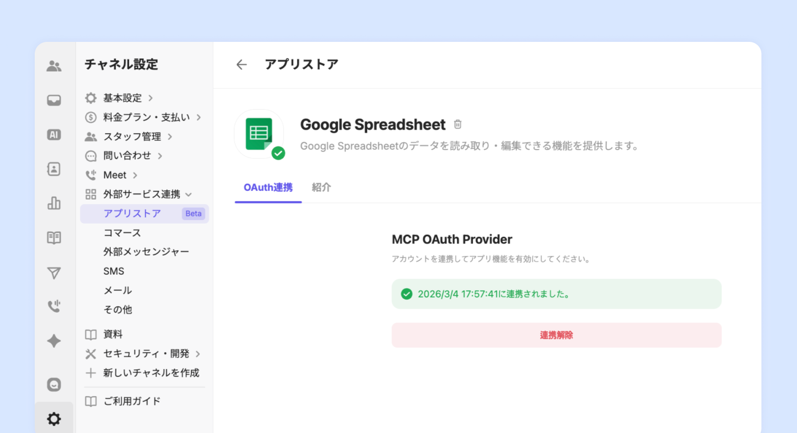The width and height of the screenshot is (797, 433).
Task: Click the chat bubble icon beside 問い合わせ
Action: tap(91, 156)
